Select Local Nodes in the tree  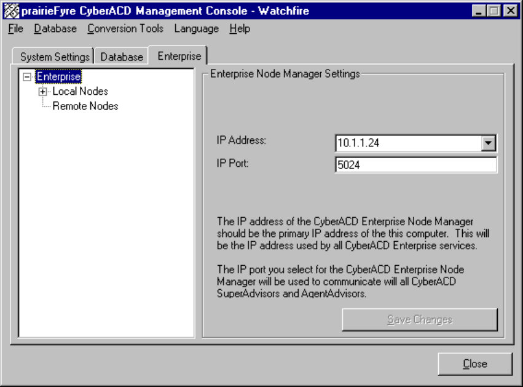click(80, 92)
